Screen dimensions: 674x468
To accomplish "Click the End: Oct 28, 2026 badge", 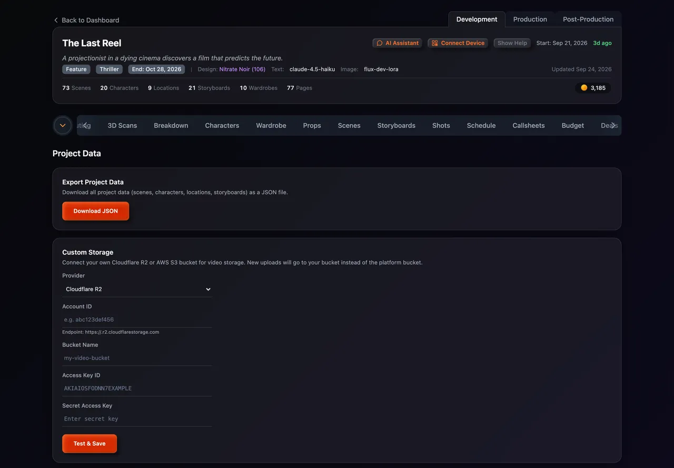I will click(156, 69).
